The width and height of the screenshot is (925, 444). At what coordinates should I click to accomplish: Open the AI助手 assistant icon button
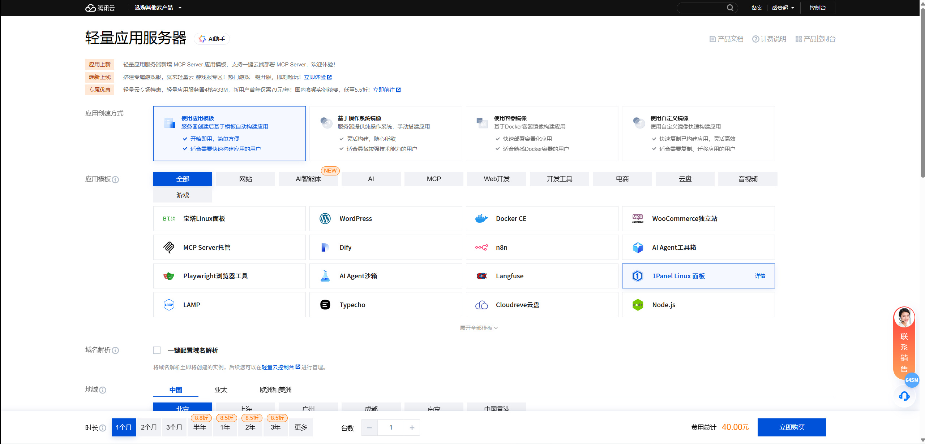point(212,39)
